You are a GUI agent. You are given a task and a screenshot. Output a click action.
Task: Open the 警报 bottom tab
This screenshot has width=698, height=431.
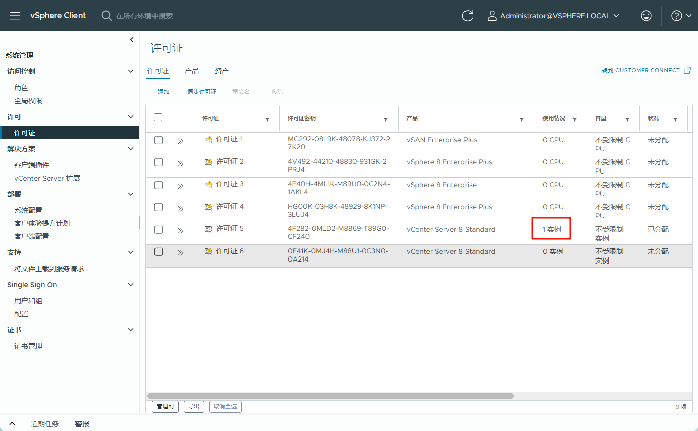coord(82,424)
